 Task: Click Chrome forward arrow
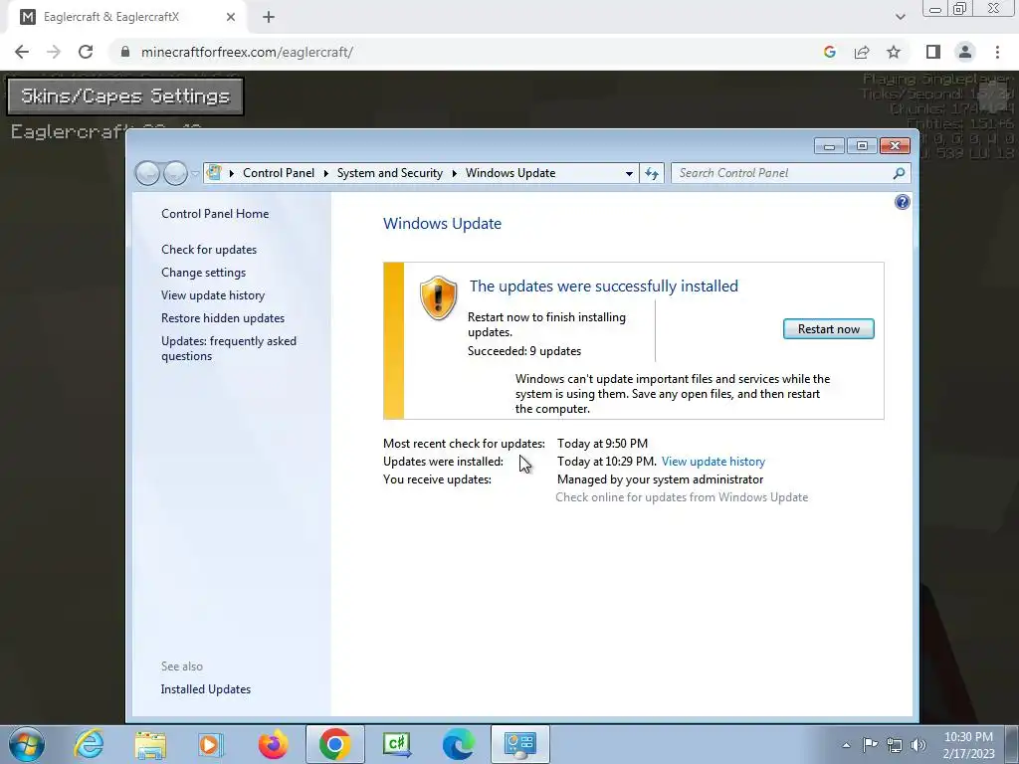click(x=54, y=52)
